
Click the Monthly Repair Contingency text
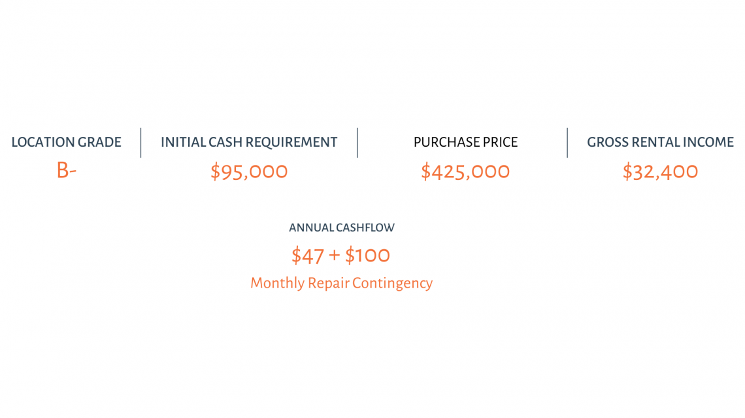342,283
